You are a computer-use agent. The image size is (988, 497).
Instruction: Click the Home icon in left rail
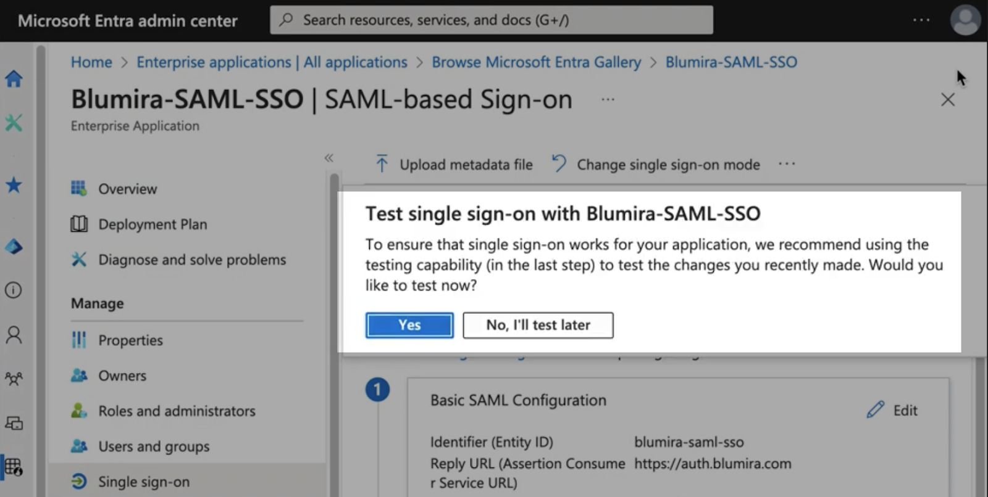tap(14, 78)
